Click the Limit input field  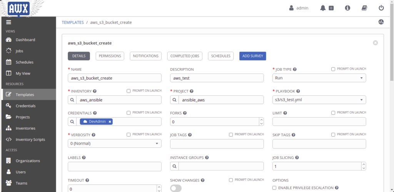pyautogui.click(x=319, y=122)
